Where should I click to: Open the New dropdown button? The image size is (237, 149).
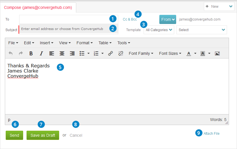(x=219, y=7)
